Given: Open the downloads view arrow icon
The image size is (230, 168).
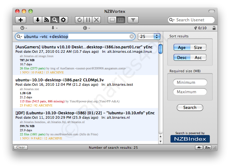Looking at the screenshot, I should [x=37, y=20].
